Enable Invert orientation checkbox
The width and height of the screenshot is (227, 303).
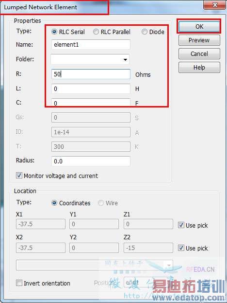click(19, 283)
